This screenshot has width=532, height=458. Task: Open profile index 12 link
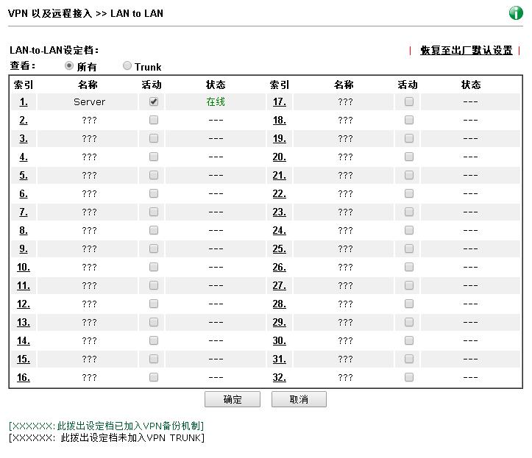coord(24,304)
